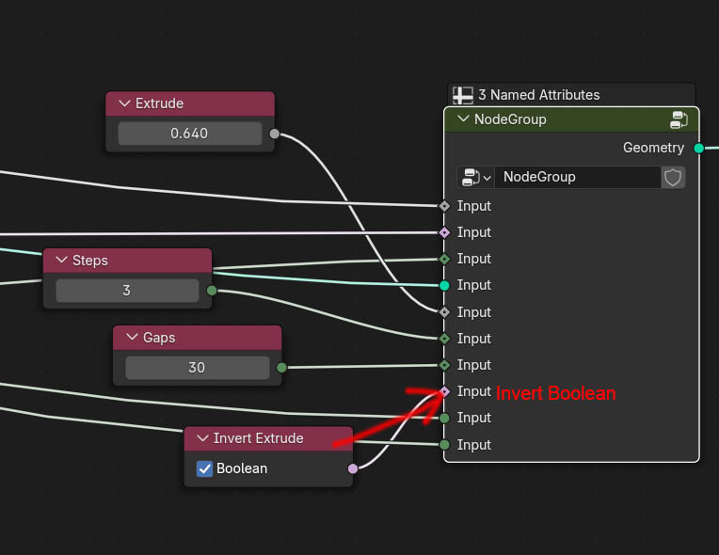The width and height of the screenshot is (719, 555).
Task: Collapse the NodeGroup node
Action: click(x=464, y=119)
